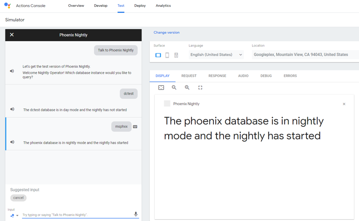Click the Simulator heading
The height and width of the screenshot is (221, 359).
pyautogui.click(x=15, y=20)
